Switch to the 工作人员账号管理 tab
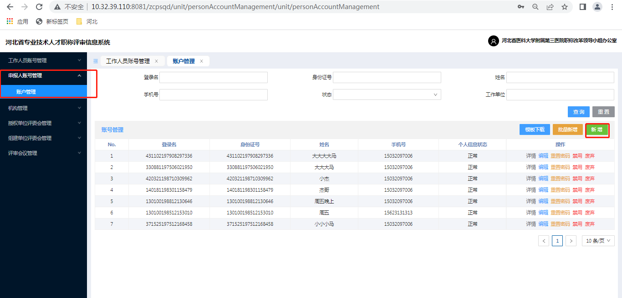This screenshot has height=298, width=622. [127, 61]
